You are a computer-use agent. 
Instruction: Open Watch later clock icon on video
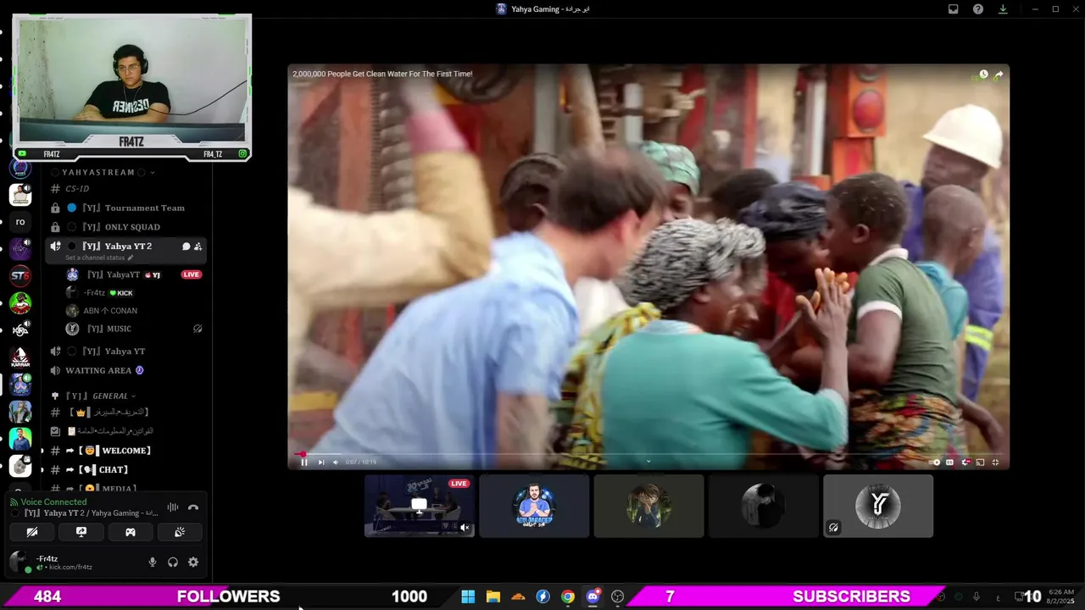click(x=983, y=75)
